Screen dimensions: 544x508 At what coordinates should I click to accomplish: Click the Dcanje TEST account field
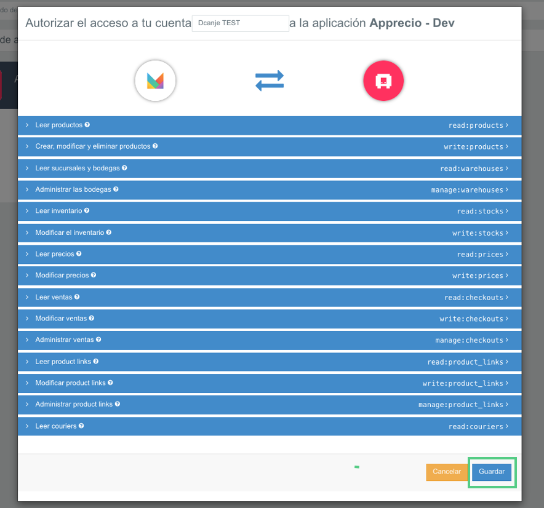click(x=241, y=23)
